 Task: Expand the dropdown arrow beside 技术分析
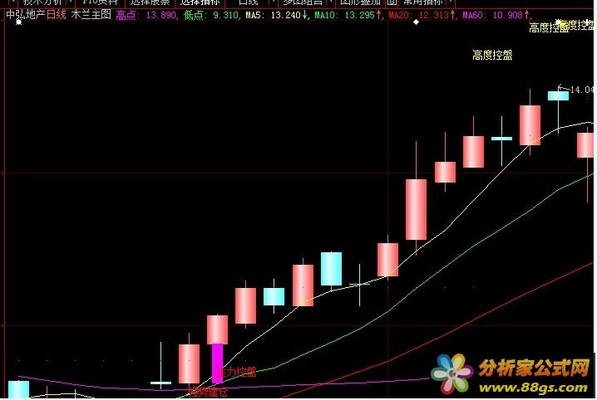point(70,2)
